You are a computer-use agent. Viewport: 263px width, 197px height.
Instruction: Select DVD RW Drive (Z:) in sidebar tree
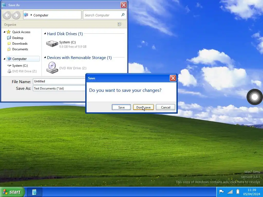pyautogui.click(x=24, y=71)
